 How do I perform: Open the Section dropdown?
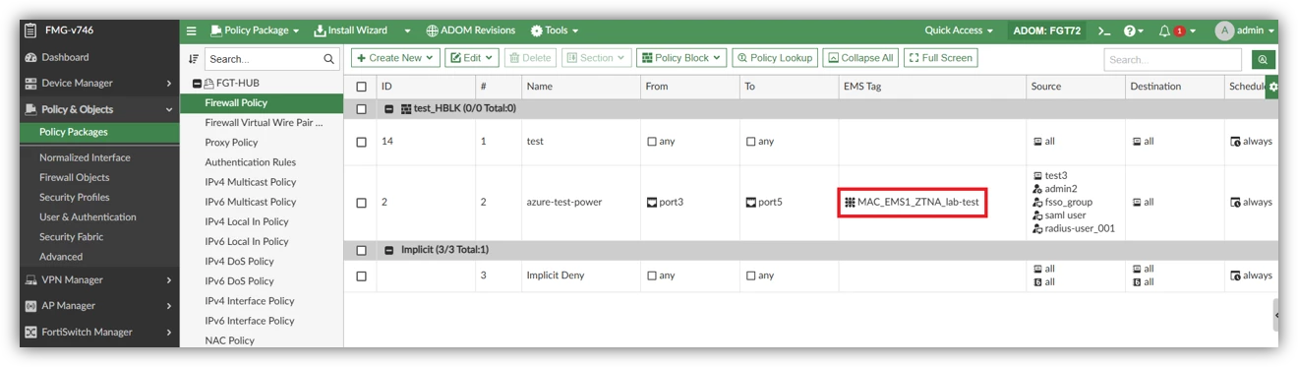pos(596,58)
